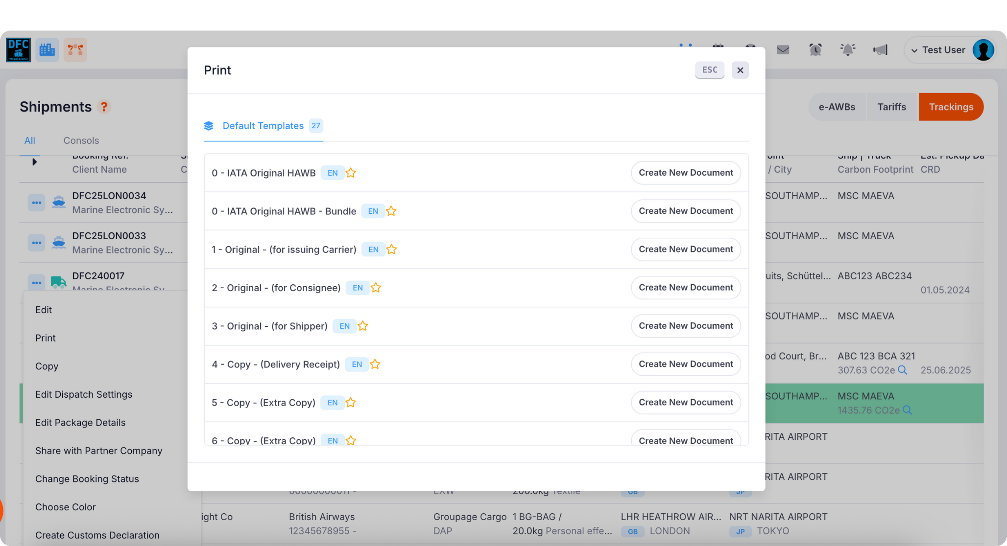The height and width of the screenshot is (546, 1007).
Task: Star the Original for Consignee template
Action: [x=376, y=288]
